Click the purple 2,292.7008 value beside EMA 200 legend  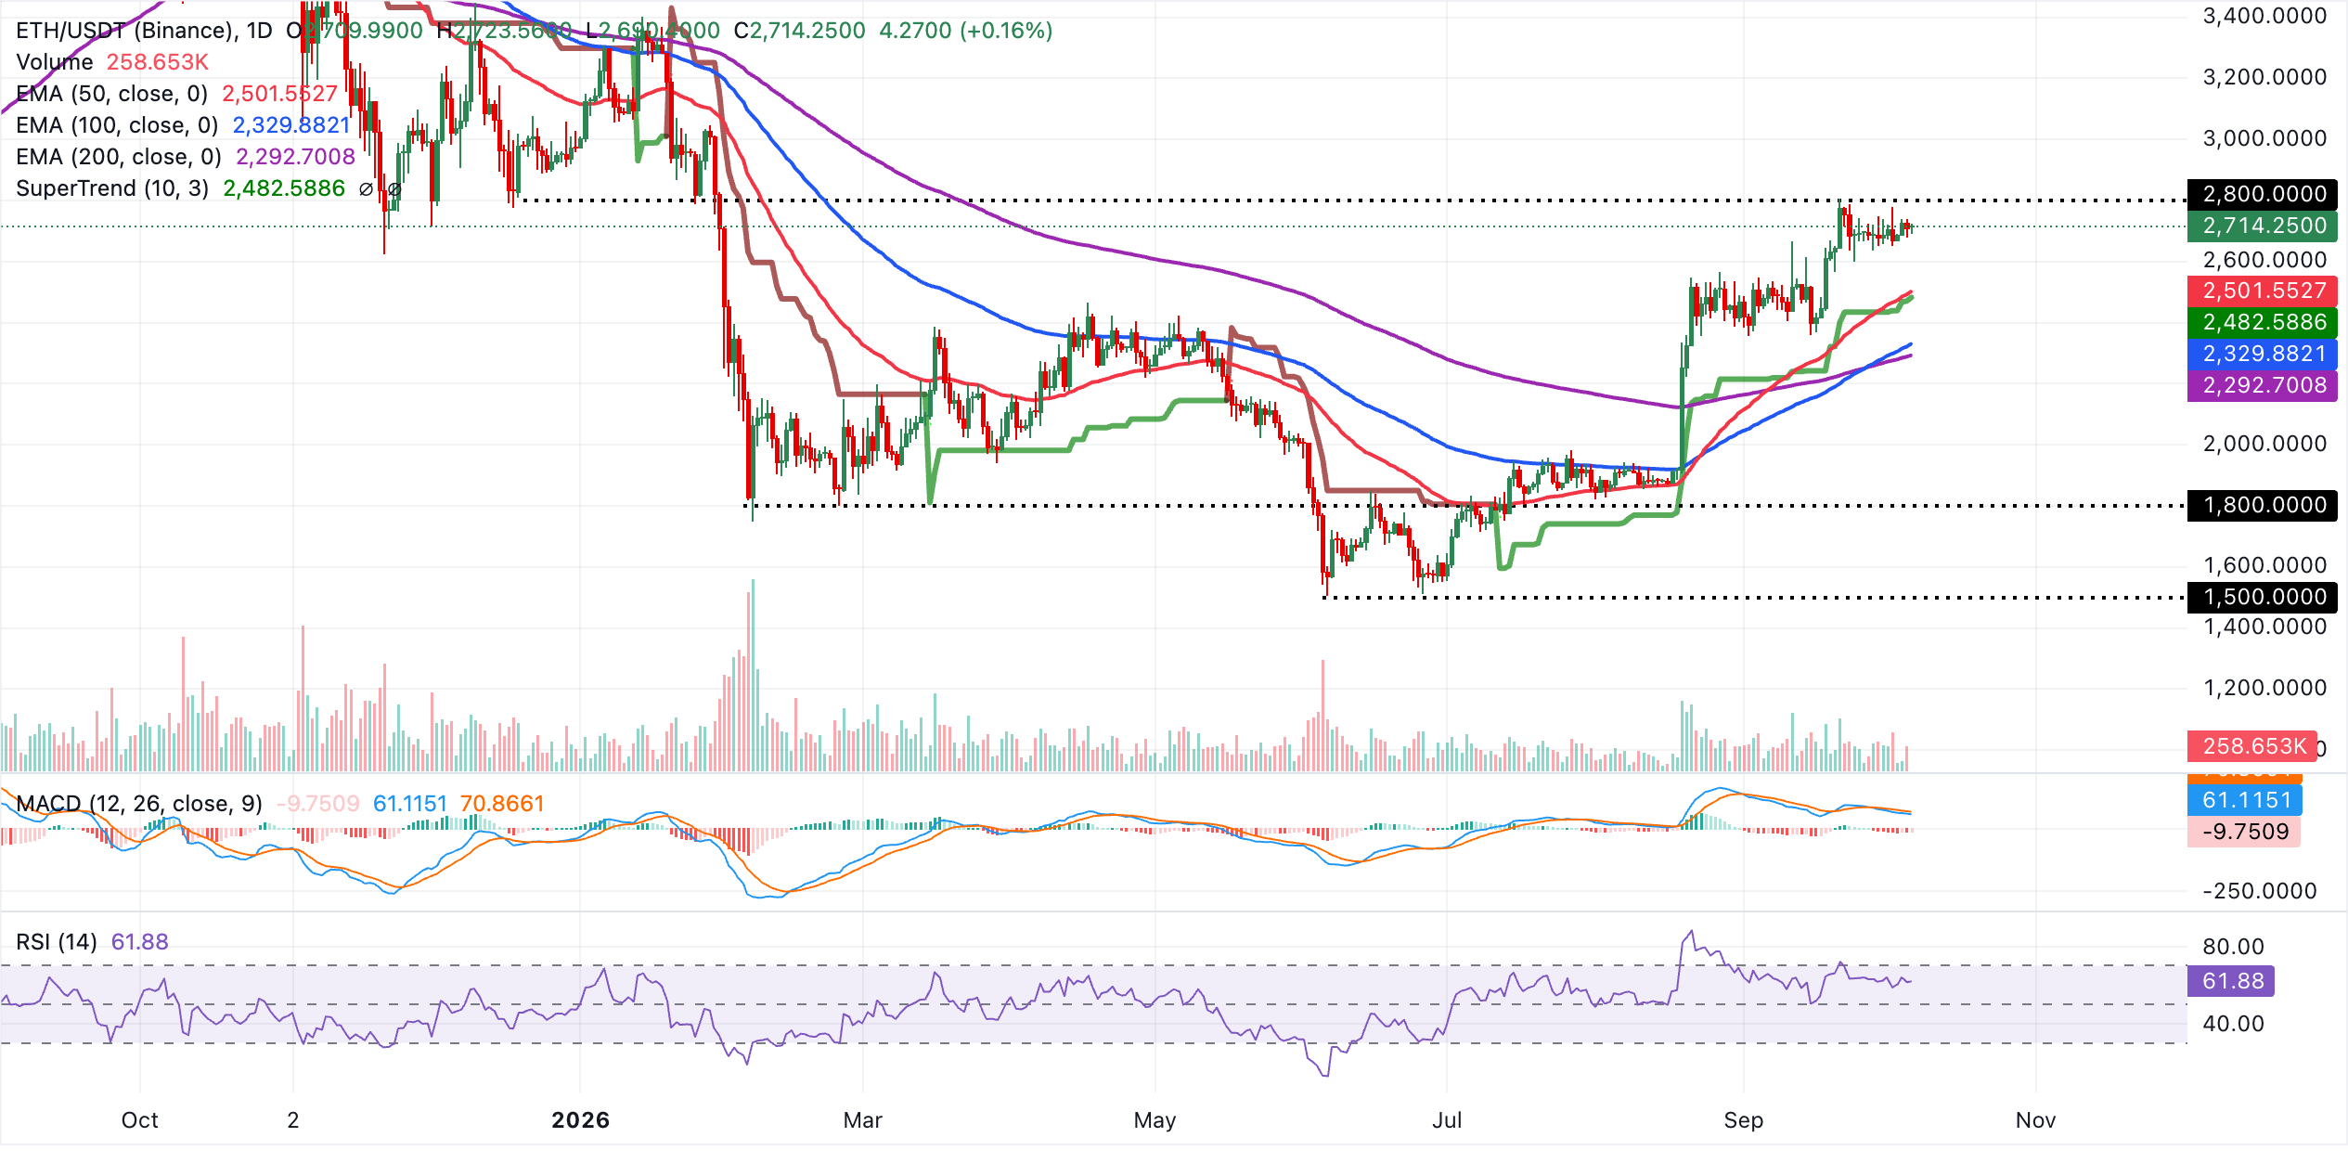click(295, 157)
